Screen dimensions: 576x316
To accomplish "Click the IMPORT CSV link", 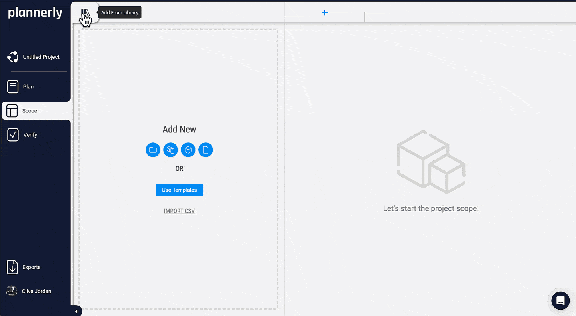I will [x=179, y=211].
